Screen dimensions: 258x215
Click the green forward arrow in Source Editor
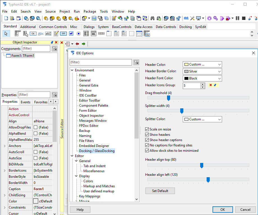pos(84,44)
